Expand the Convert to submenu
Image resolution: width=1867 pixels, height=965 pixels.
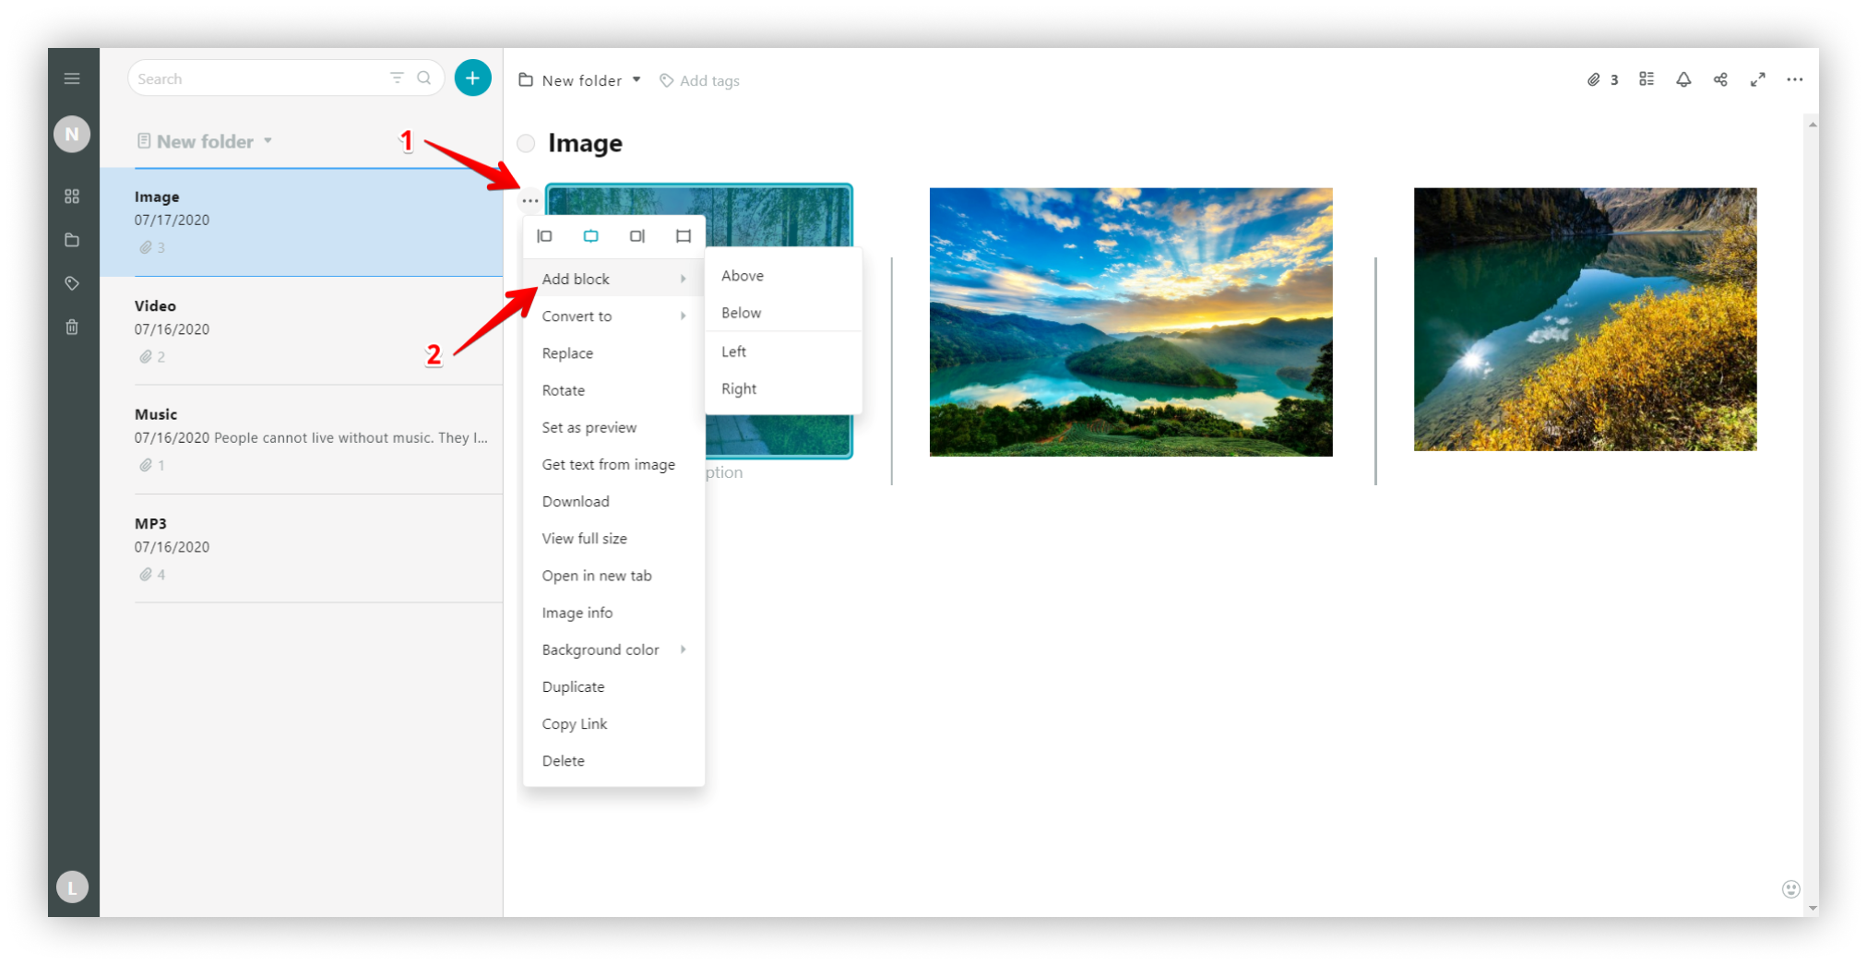613,316
